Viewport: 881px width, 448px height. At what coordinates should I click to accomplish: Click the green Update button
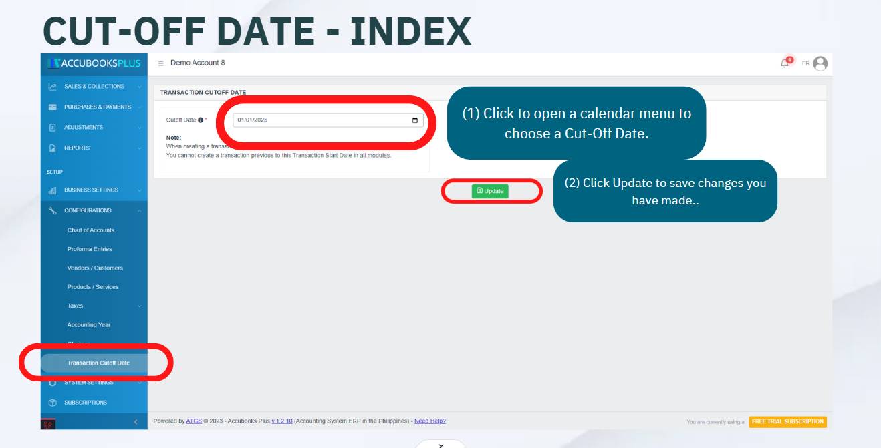[490, 191]
